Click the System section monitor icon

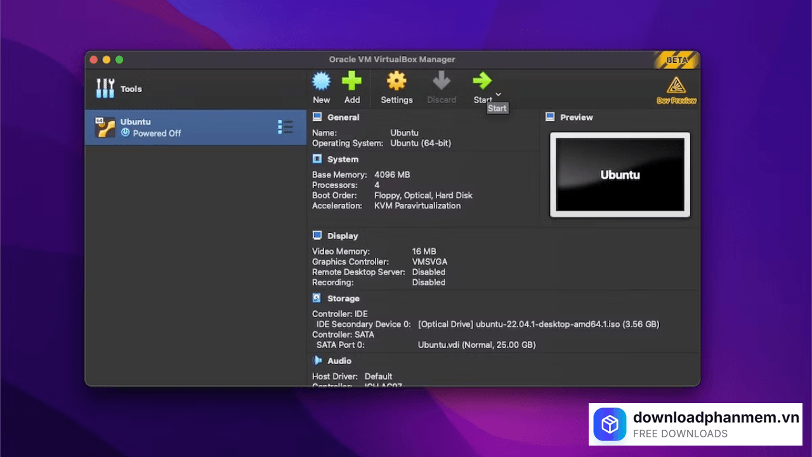click(x=317, y=159)
